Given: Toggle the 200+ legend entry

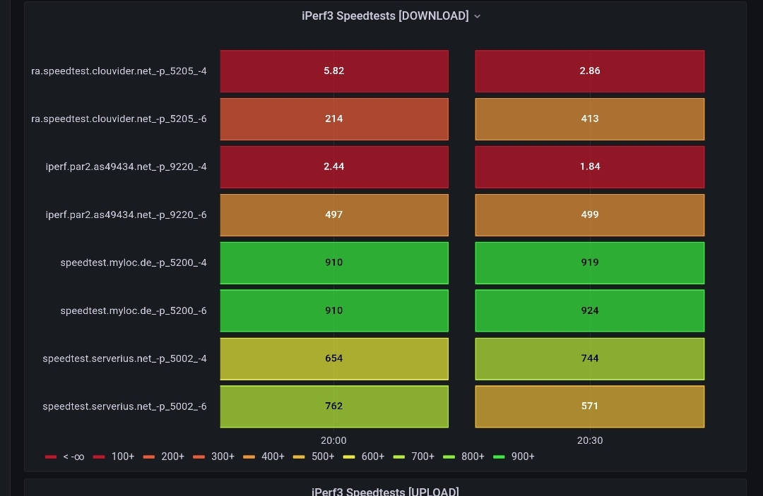Looking at the screenshot, I should pyautogui.click(x=164, y=456).
